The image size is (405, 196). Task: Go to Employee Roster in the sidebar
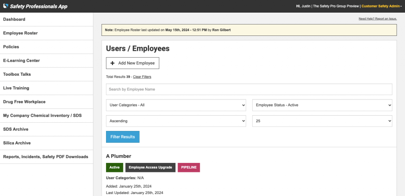point(21,33)
